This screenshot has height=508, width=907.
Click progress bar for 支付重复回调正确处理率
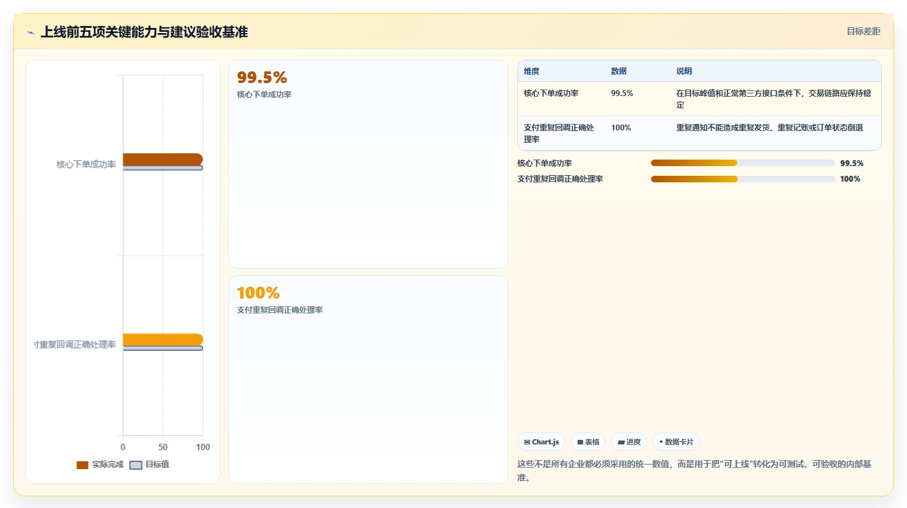pyautogui.click(x=743, y=179)
